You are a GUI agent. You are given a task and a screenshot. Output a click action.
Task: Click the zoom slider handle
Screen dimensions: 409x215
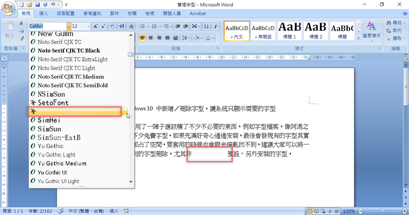[x=382, y=211]
